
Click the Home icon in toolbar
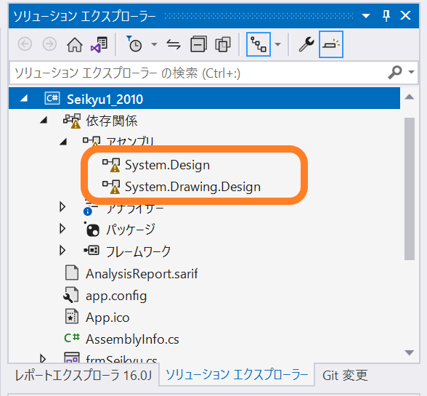[75, 44]
